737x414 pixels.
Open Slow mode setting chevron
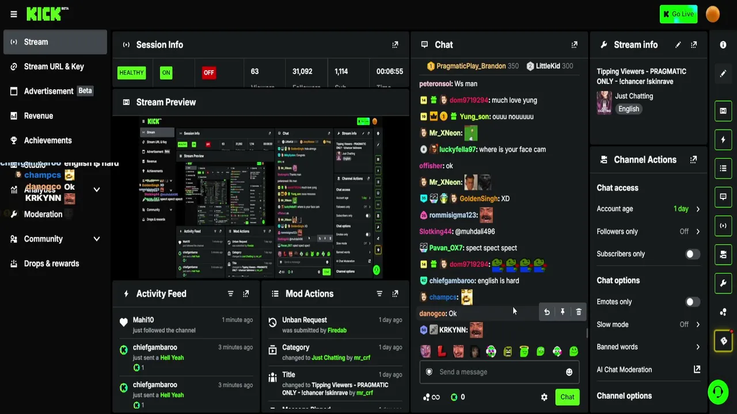(698, 325)
